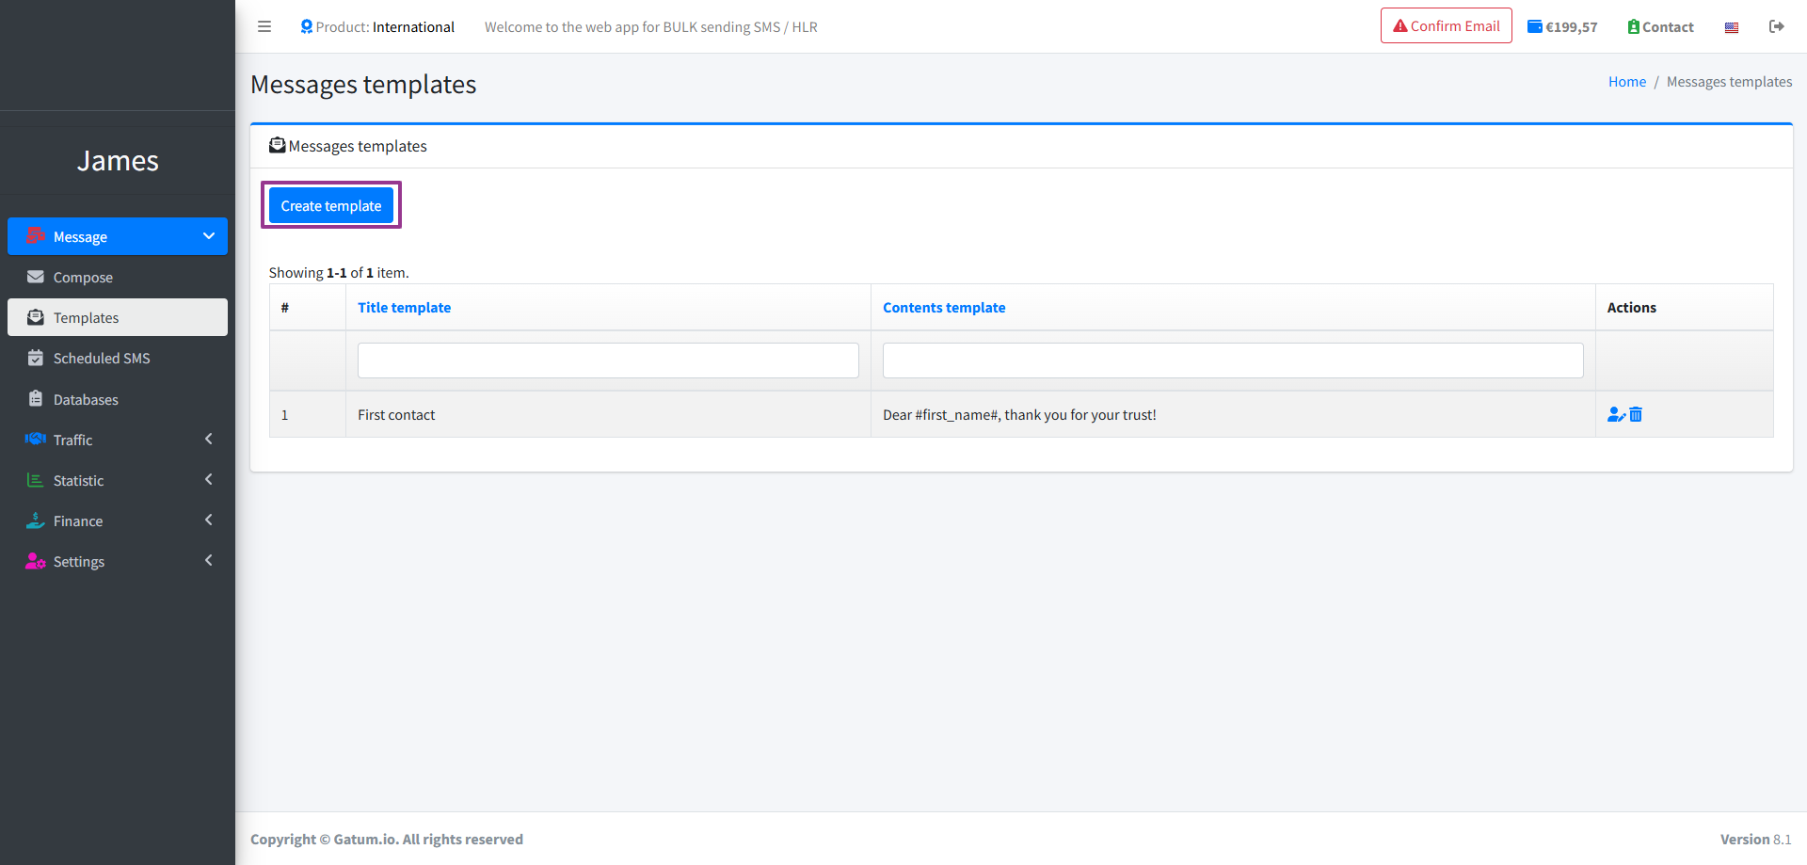Go to Scheduled SMS page
The image size is (1807, 865).
102,359
